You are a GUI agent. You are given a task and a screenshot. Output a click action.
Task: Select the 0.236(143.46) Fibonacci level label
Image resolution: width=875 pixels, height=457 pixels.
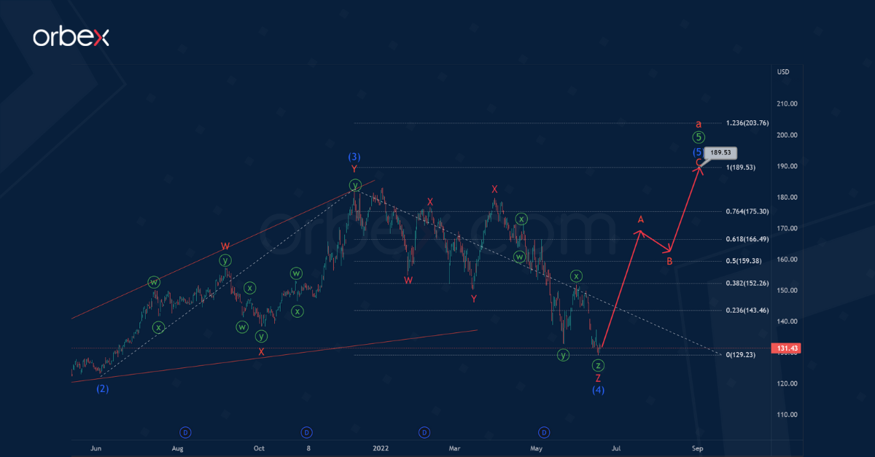click(747, 310)
